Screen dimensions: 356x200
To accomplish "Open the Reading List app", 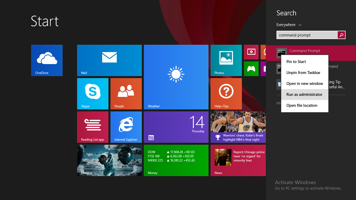I will (x=93, y=127).
